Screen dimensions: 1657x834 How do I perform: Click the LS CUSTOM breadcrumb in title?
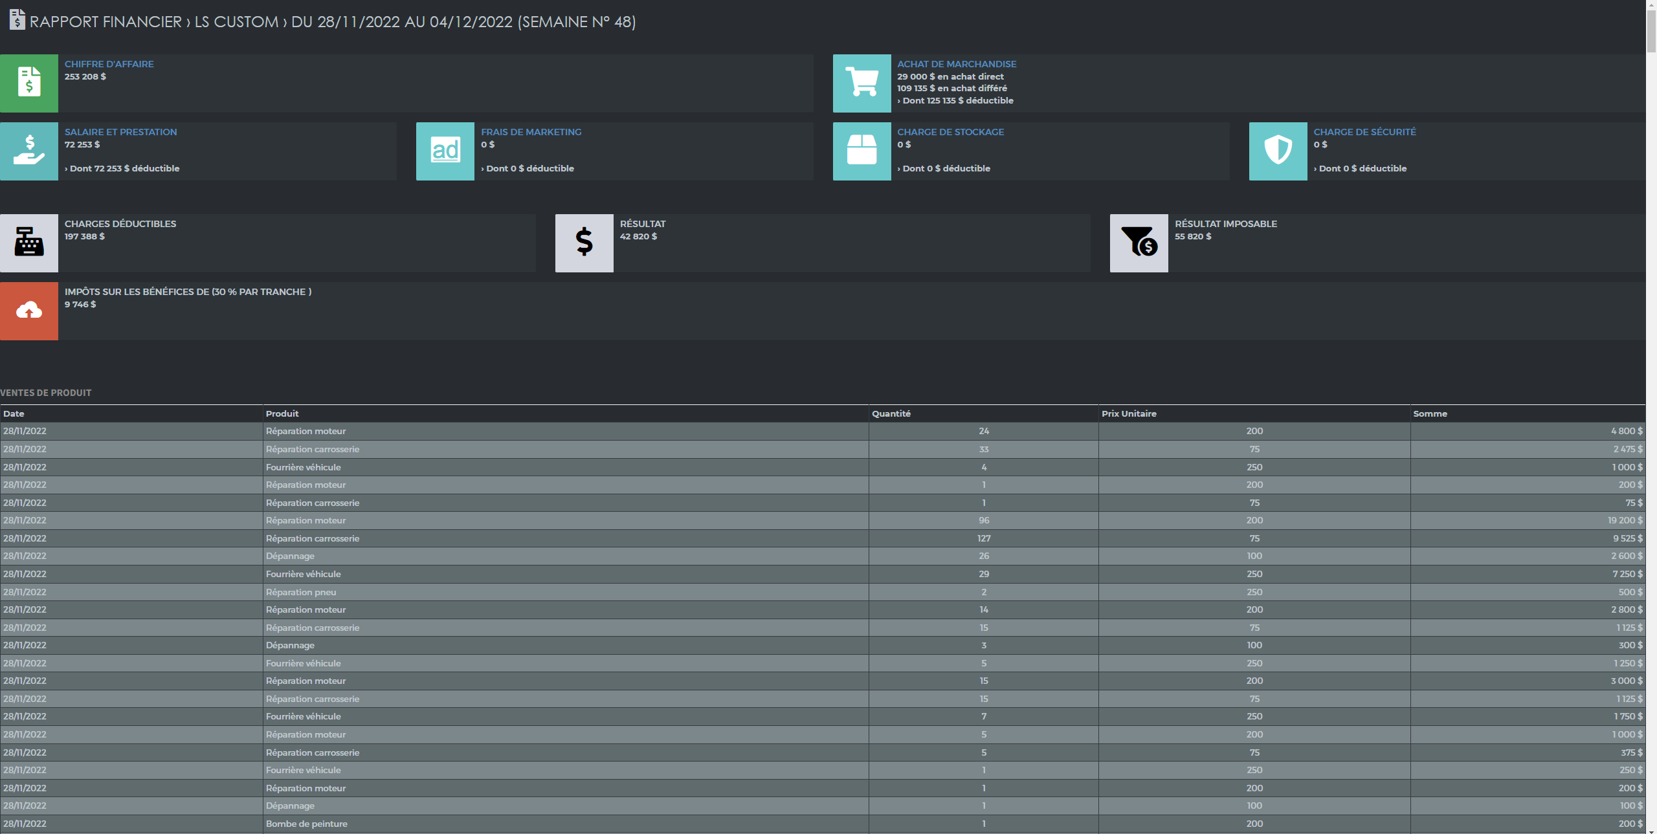click(x=236, y=22)
